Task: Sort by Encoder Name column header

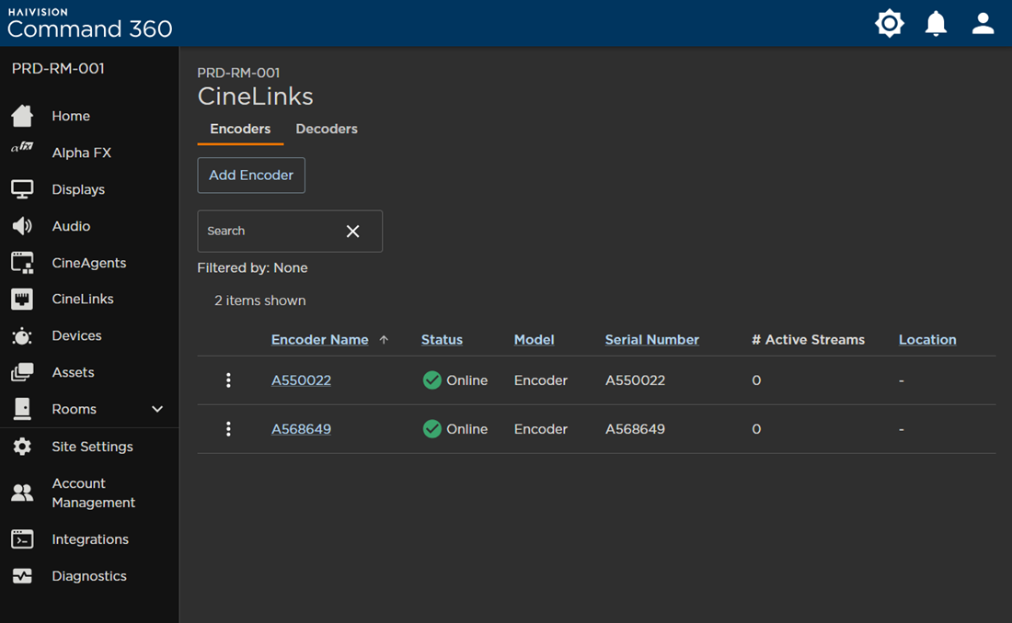Action: coord(319,340)
